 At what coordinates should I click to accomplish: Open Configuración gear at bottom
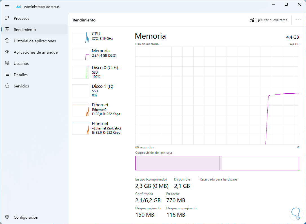coord(7,217)
